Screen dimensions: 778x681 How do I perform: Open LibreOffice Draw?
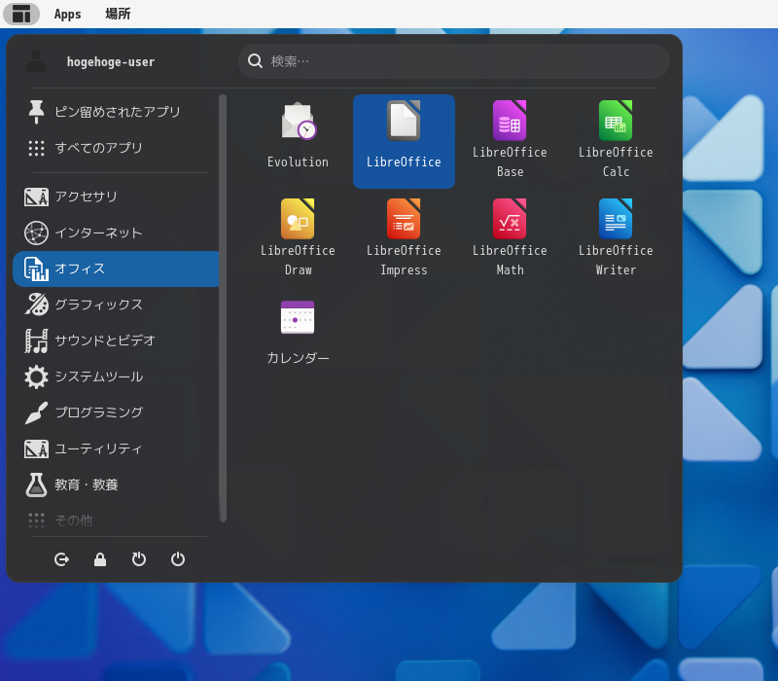click(298, 237)
